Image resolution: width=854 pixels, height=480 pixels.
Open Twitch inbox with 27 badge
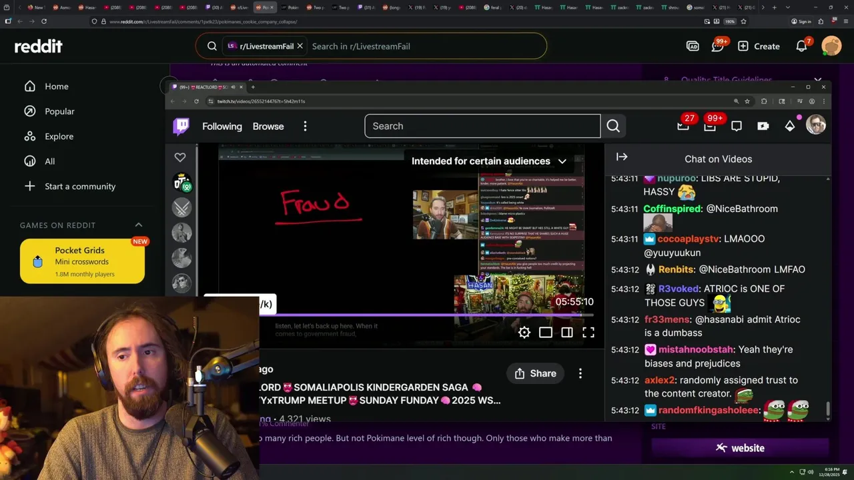tap(684, 124)
